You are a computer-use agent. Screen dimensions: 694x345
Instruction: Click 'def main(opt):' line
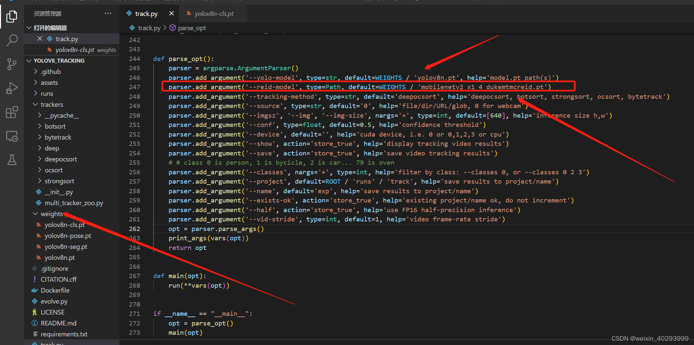tap(179, 276)
